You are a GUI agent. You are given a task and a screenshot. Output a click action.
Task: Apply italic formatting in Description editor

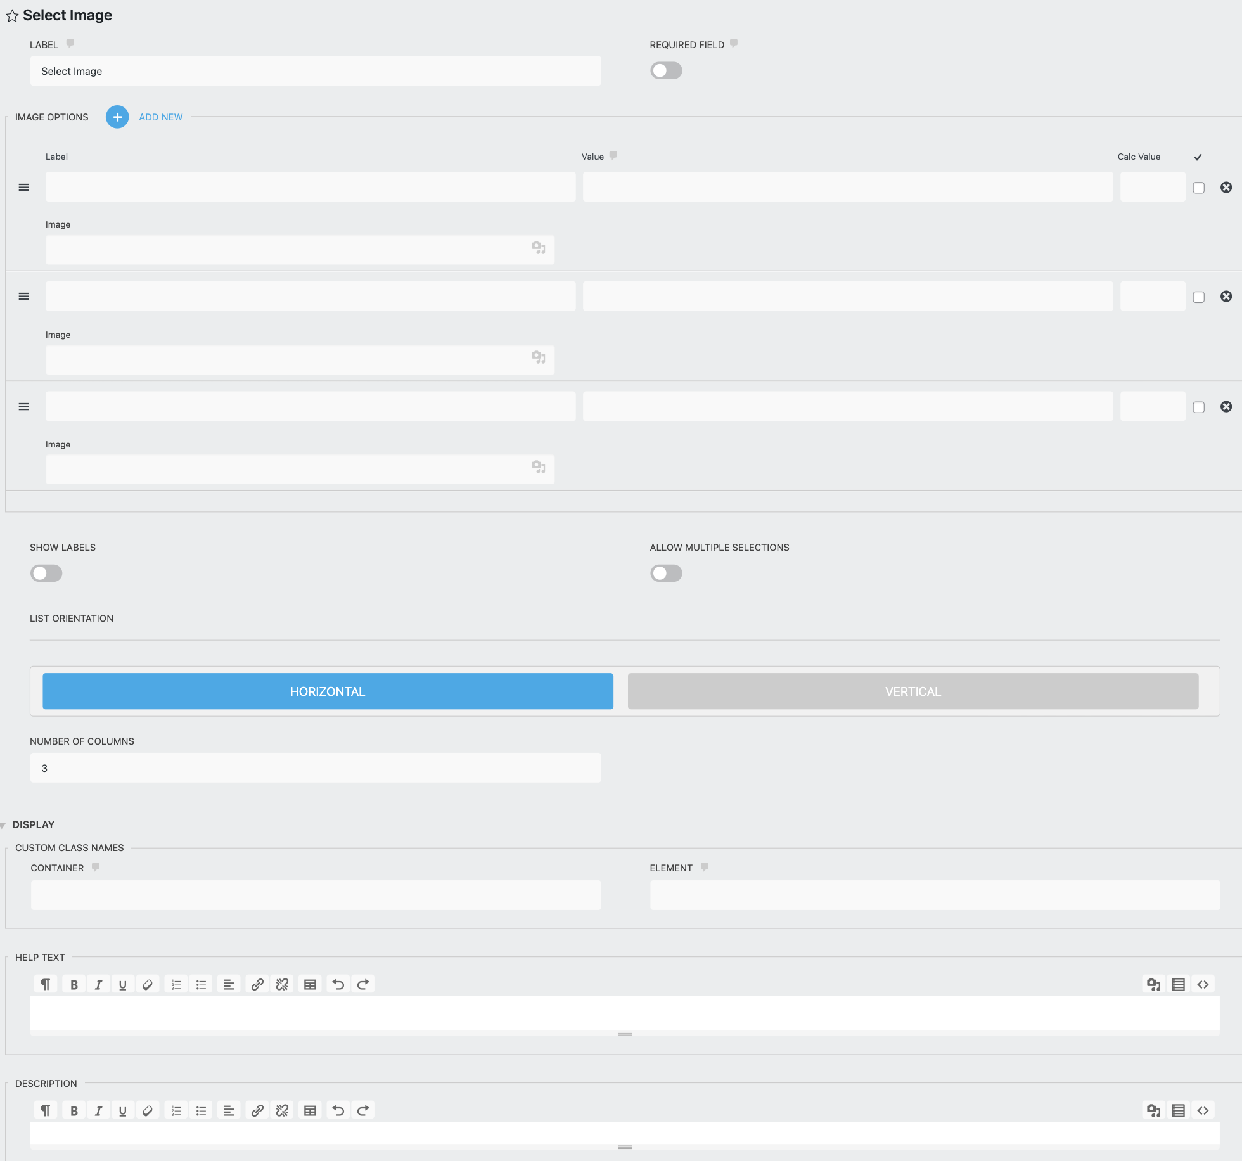(98, 1110)
